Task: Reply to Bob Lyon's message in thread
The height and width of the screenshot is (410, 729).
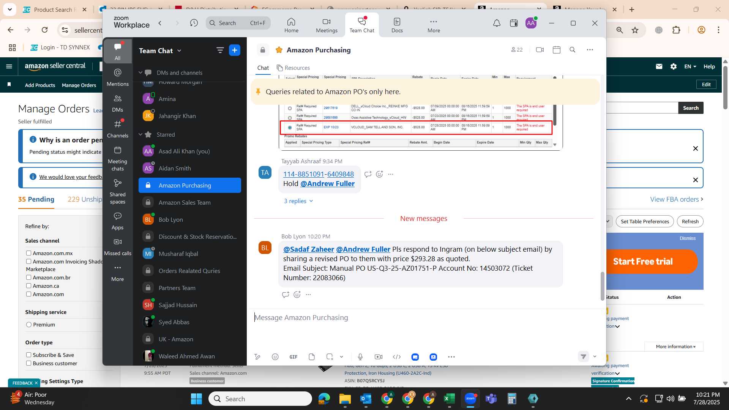Action: coord(286,294)
